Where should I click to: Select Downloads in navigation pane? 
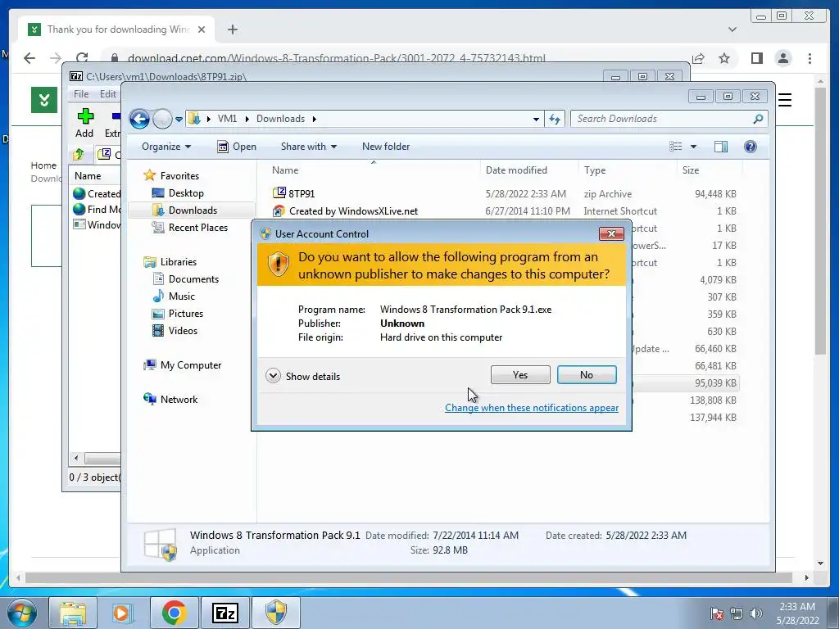point(192,210)
